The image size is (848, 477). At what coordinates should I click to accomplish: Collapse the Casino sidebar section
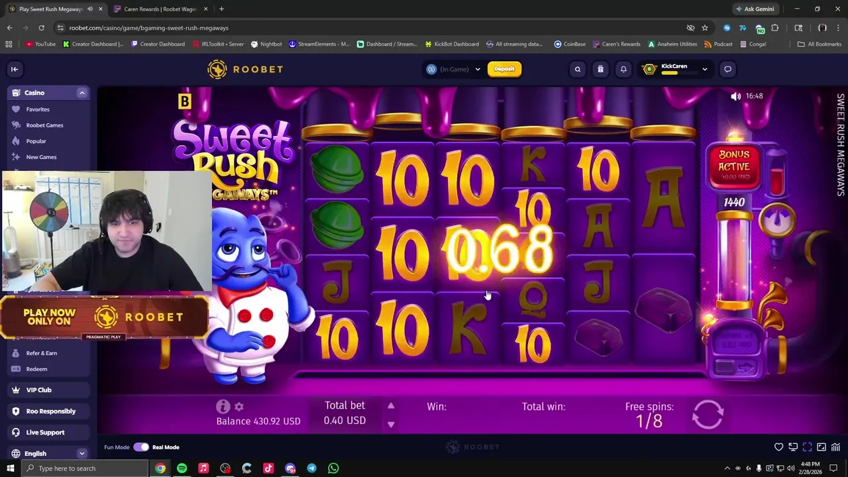click(x=82, y=93)
